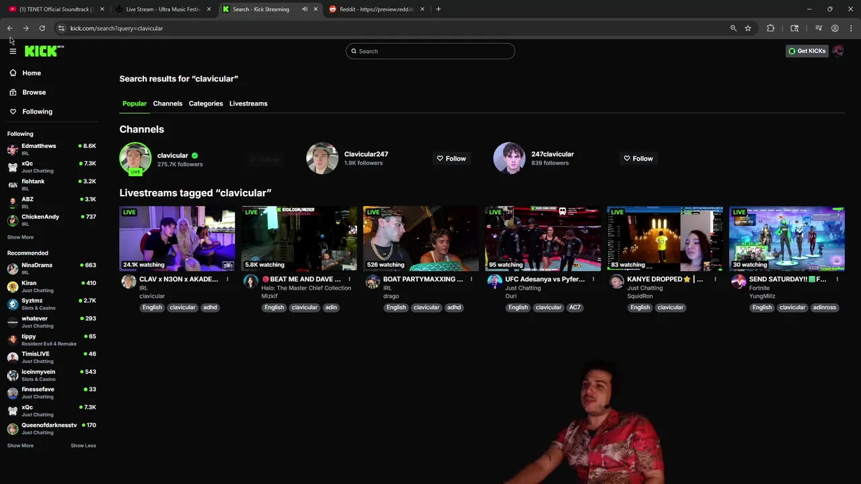Switch to Ultra Music Festival Live Stream tab
Viewport: 861px width, 484px height.
click(x=163, y=9)
